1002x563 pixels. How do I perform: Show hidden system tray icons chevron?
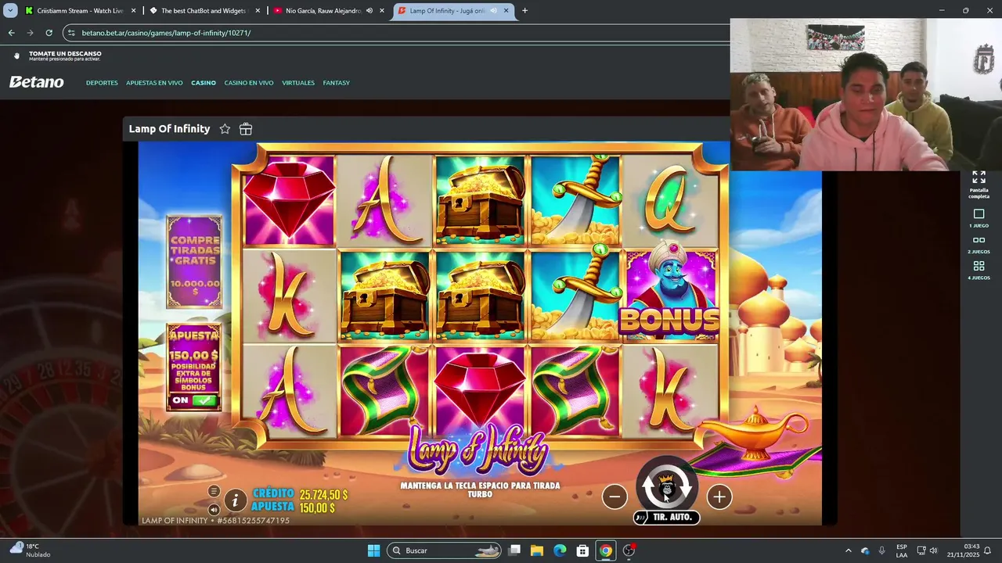(848, 550)
